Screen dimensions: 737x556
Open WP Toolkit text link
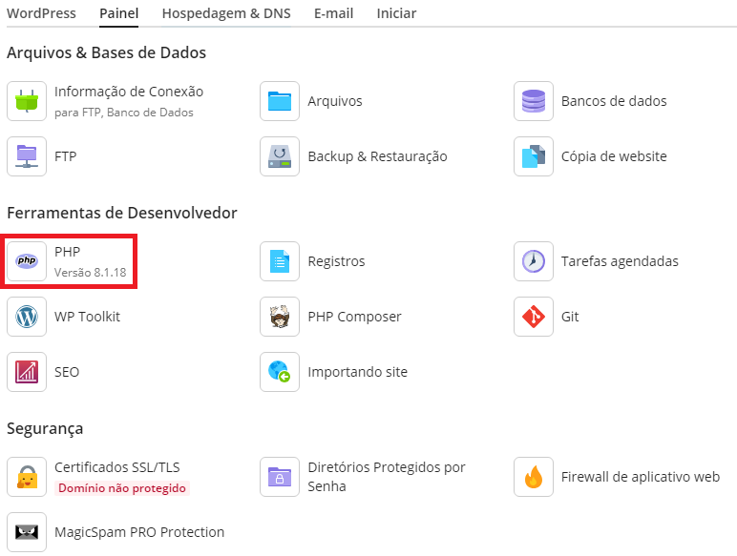(88, 317)
